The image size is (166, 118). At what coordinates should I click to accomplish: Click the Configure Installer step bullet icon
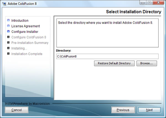tap(8, 32)
